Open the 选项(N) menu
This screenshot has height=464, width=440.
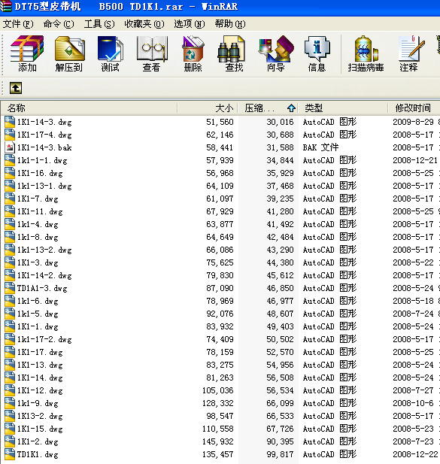[x=190, y=24]
